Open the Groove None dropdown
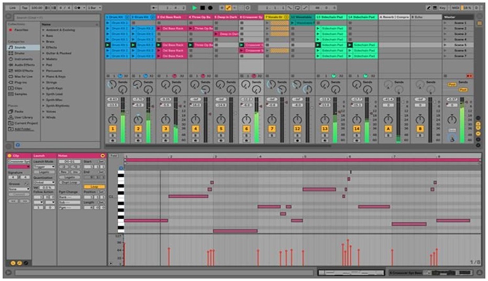This screenshot has width=488, height=281. click(19, 189)
